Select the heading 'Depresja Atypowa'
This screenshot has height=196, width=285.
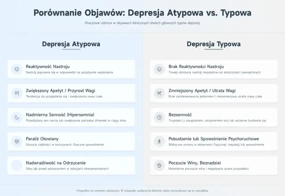[x=71, y=44]
